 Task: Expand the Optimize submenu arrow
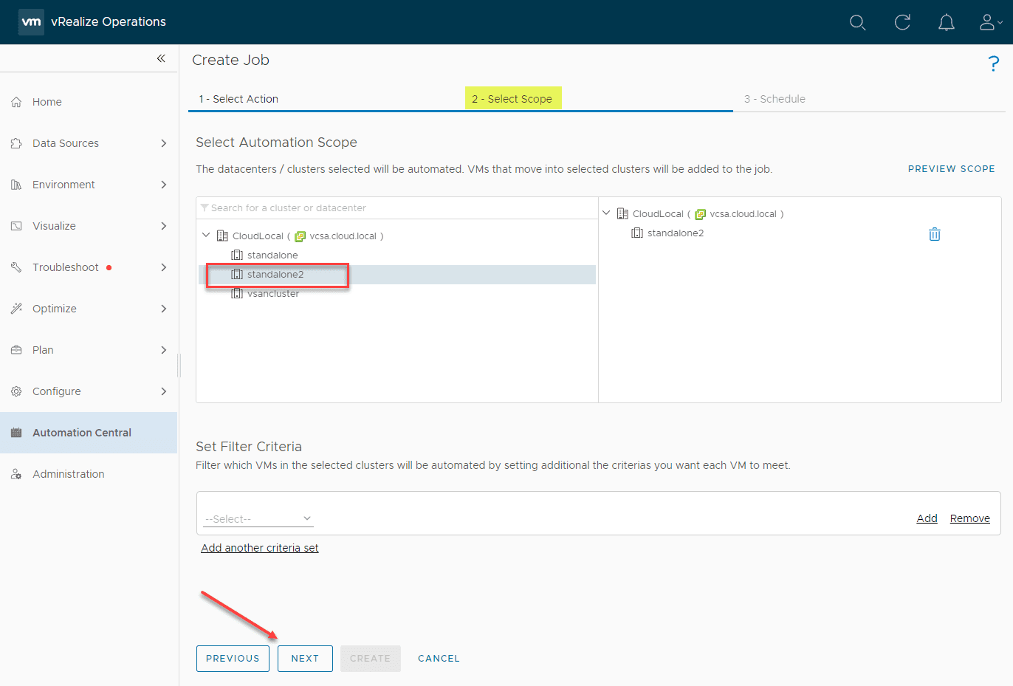coord(164,309)
